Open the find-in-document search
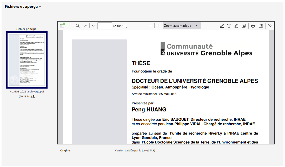This screenshot has height=167, width=285. click(x=78, y=26)
